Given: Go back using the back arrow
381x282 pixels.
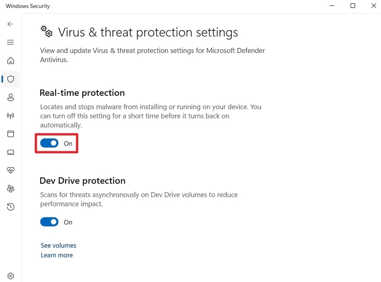Looking at the screenshot, I should coord(10,24).
